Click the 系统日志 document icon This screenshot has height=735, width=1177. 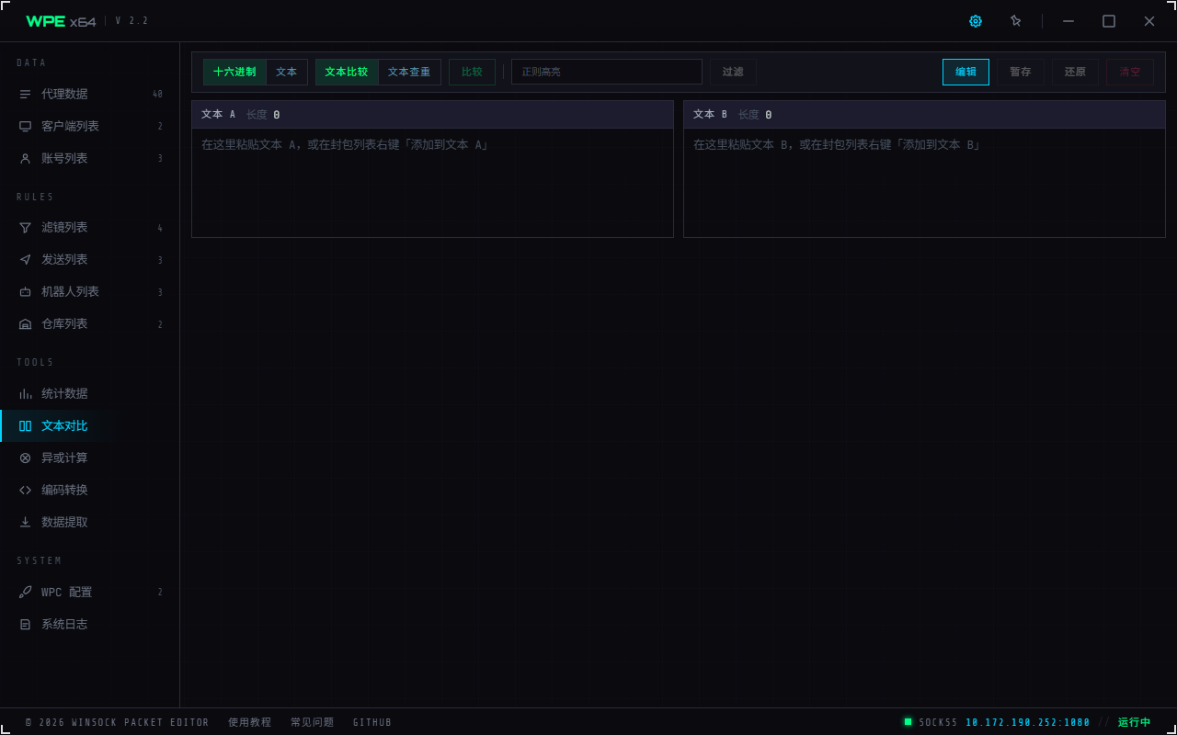(x=26, y=624)
